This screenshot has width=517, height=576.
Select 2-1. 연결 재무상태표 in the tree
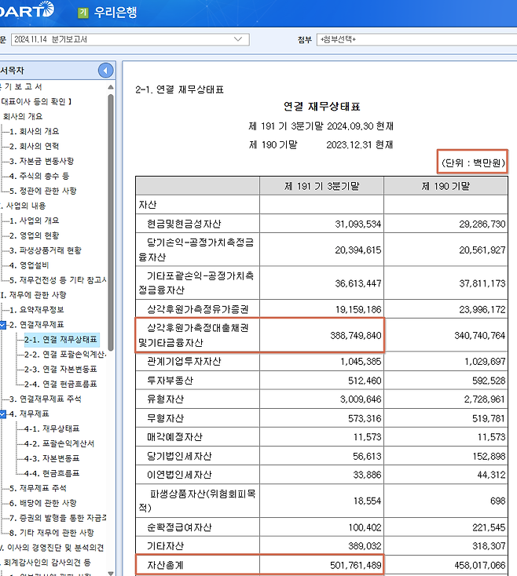[60, 340]
